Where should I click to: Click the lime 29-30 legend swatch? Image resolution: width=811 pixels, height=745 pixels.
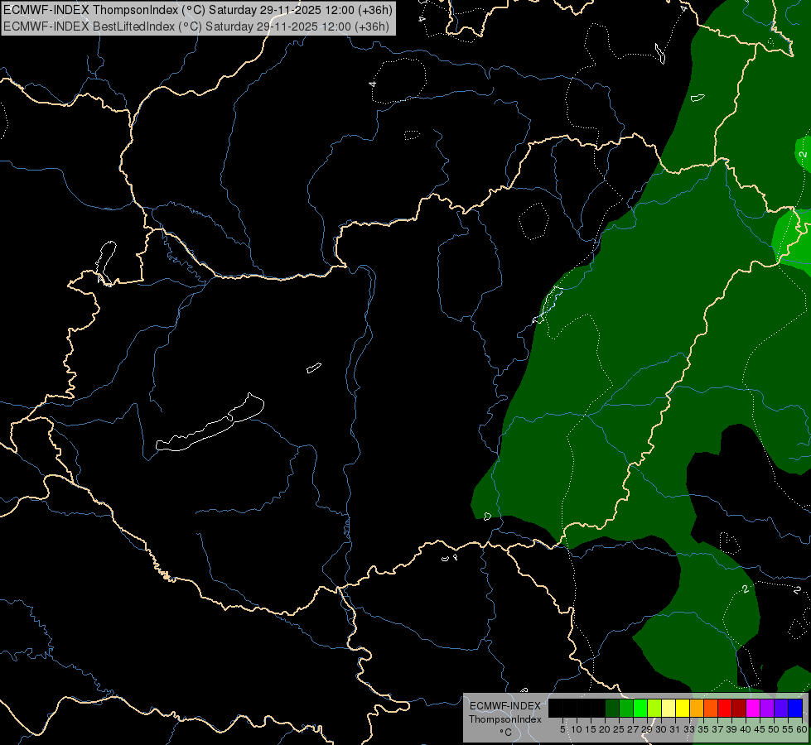coord(654,708)
